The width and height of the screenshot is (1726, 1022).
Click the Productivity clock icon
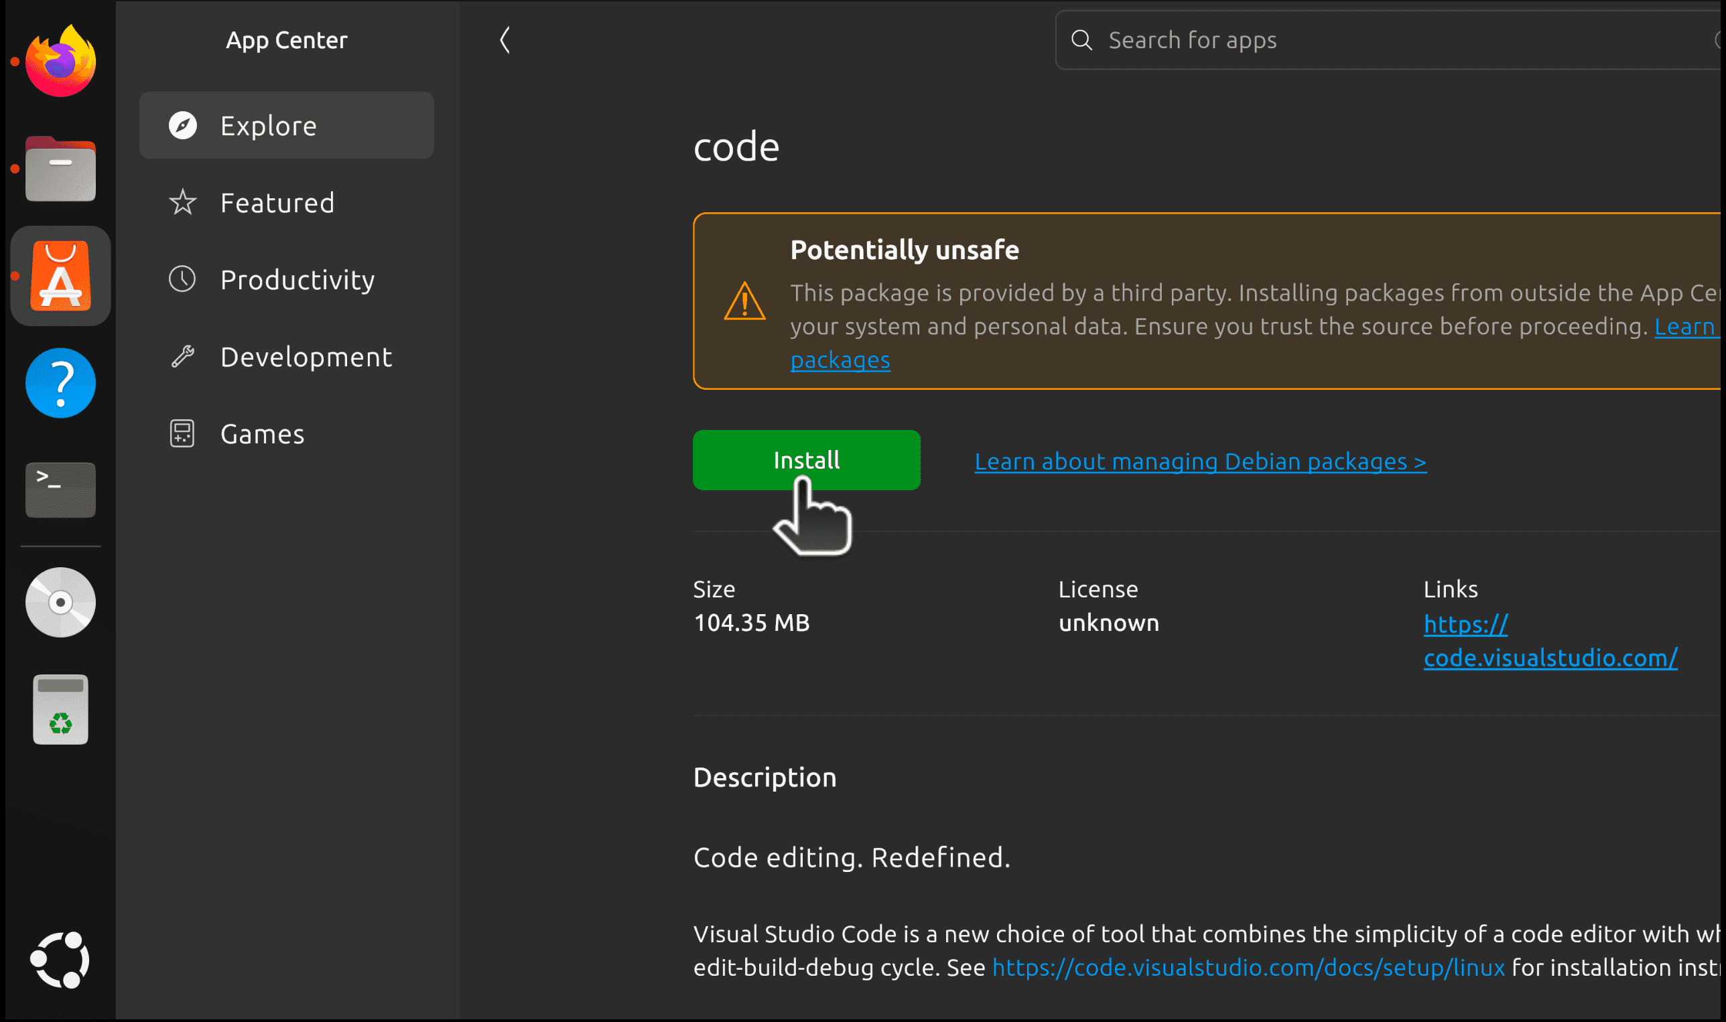(183, 279)
